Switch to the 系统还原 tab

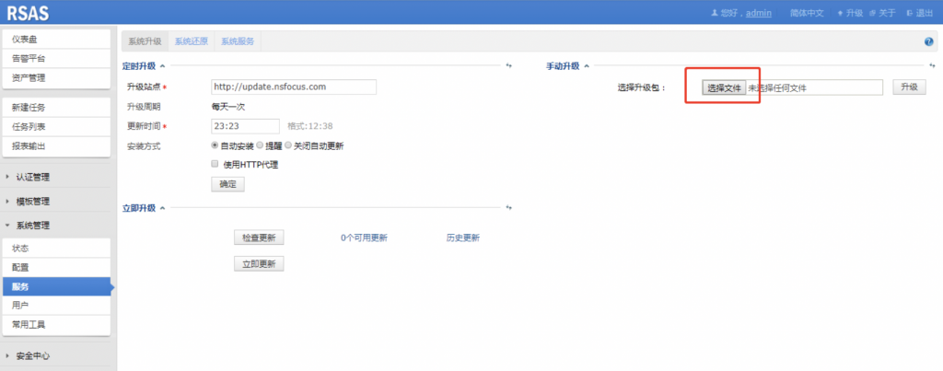[191, 41]
